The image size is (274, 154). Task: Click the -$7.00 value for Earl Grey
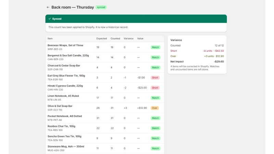[x=141, y=78]
